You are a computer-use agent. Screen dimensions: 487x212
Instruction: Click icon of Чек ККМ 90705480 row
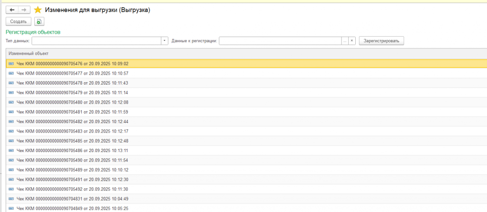pyautogui.click(x=11, y=102)
